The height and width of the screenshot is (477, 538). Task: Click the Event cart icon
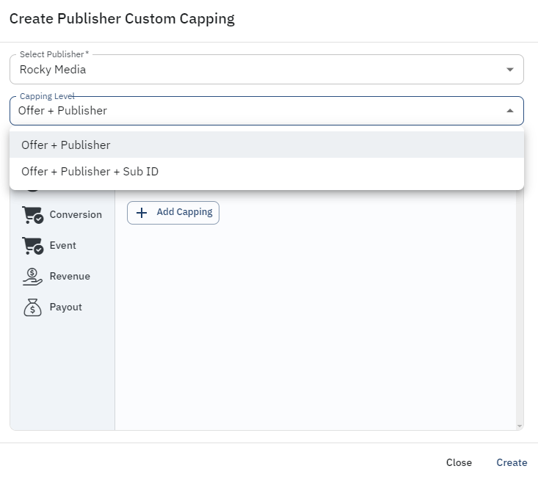32,246
